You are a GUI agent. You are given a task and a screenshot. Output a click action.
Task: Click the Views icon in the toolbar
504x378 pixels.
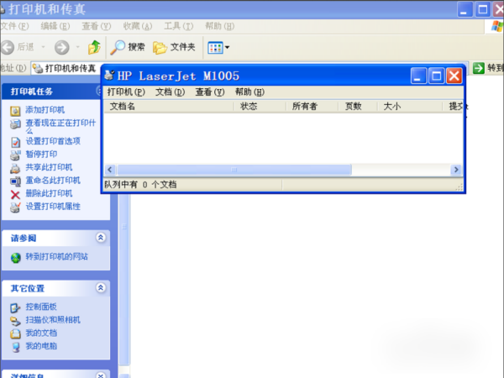click(215, 48)
